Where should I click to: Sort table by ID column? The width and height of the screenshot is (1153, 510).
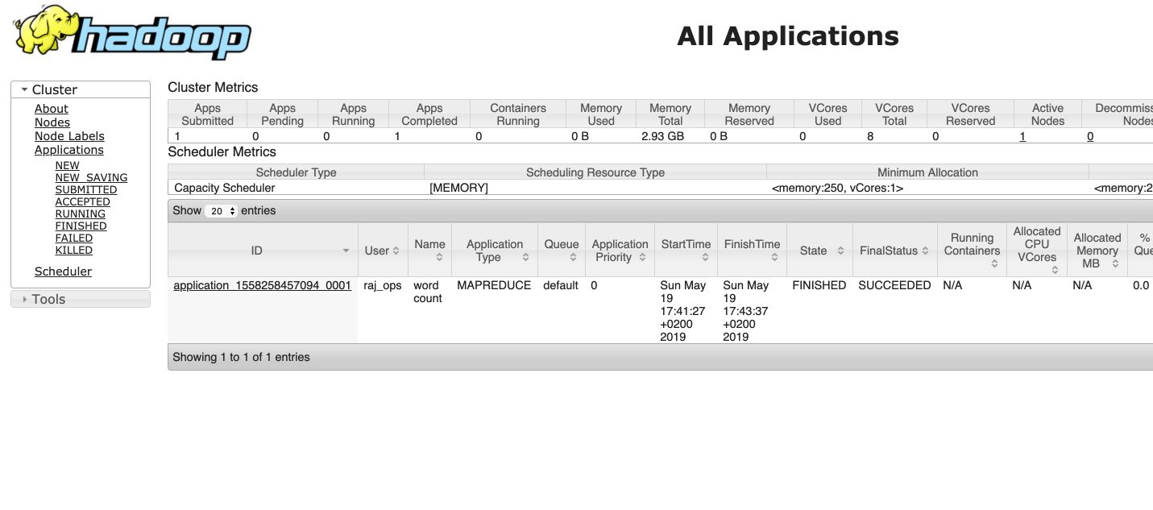263,251
